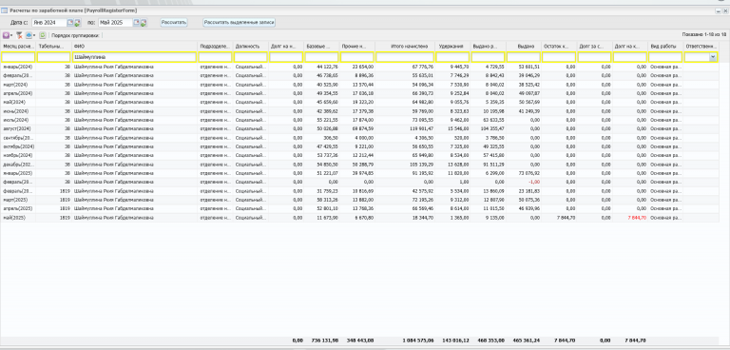Clear filters with the funnel icon
Image resolution: width=730 pixels, height=350 pixels.
tap(19, 35)
